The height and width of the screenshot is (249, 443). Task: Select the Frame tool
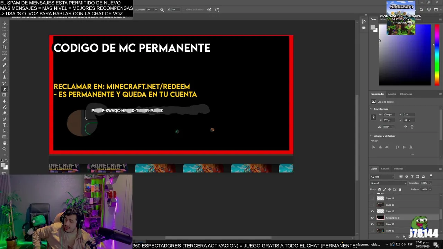click(x=4, y=53)
